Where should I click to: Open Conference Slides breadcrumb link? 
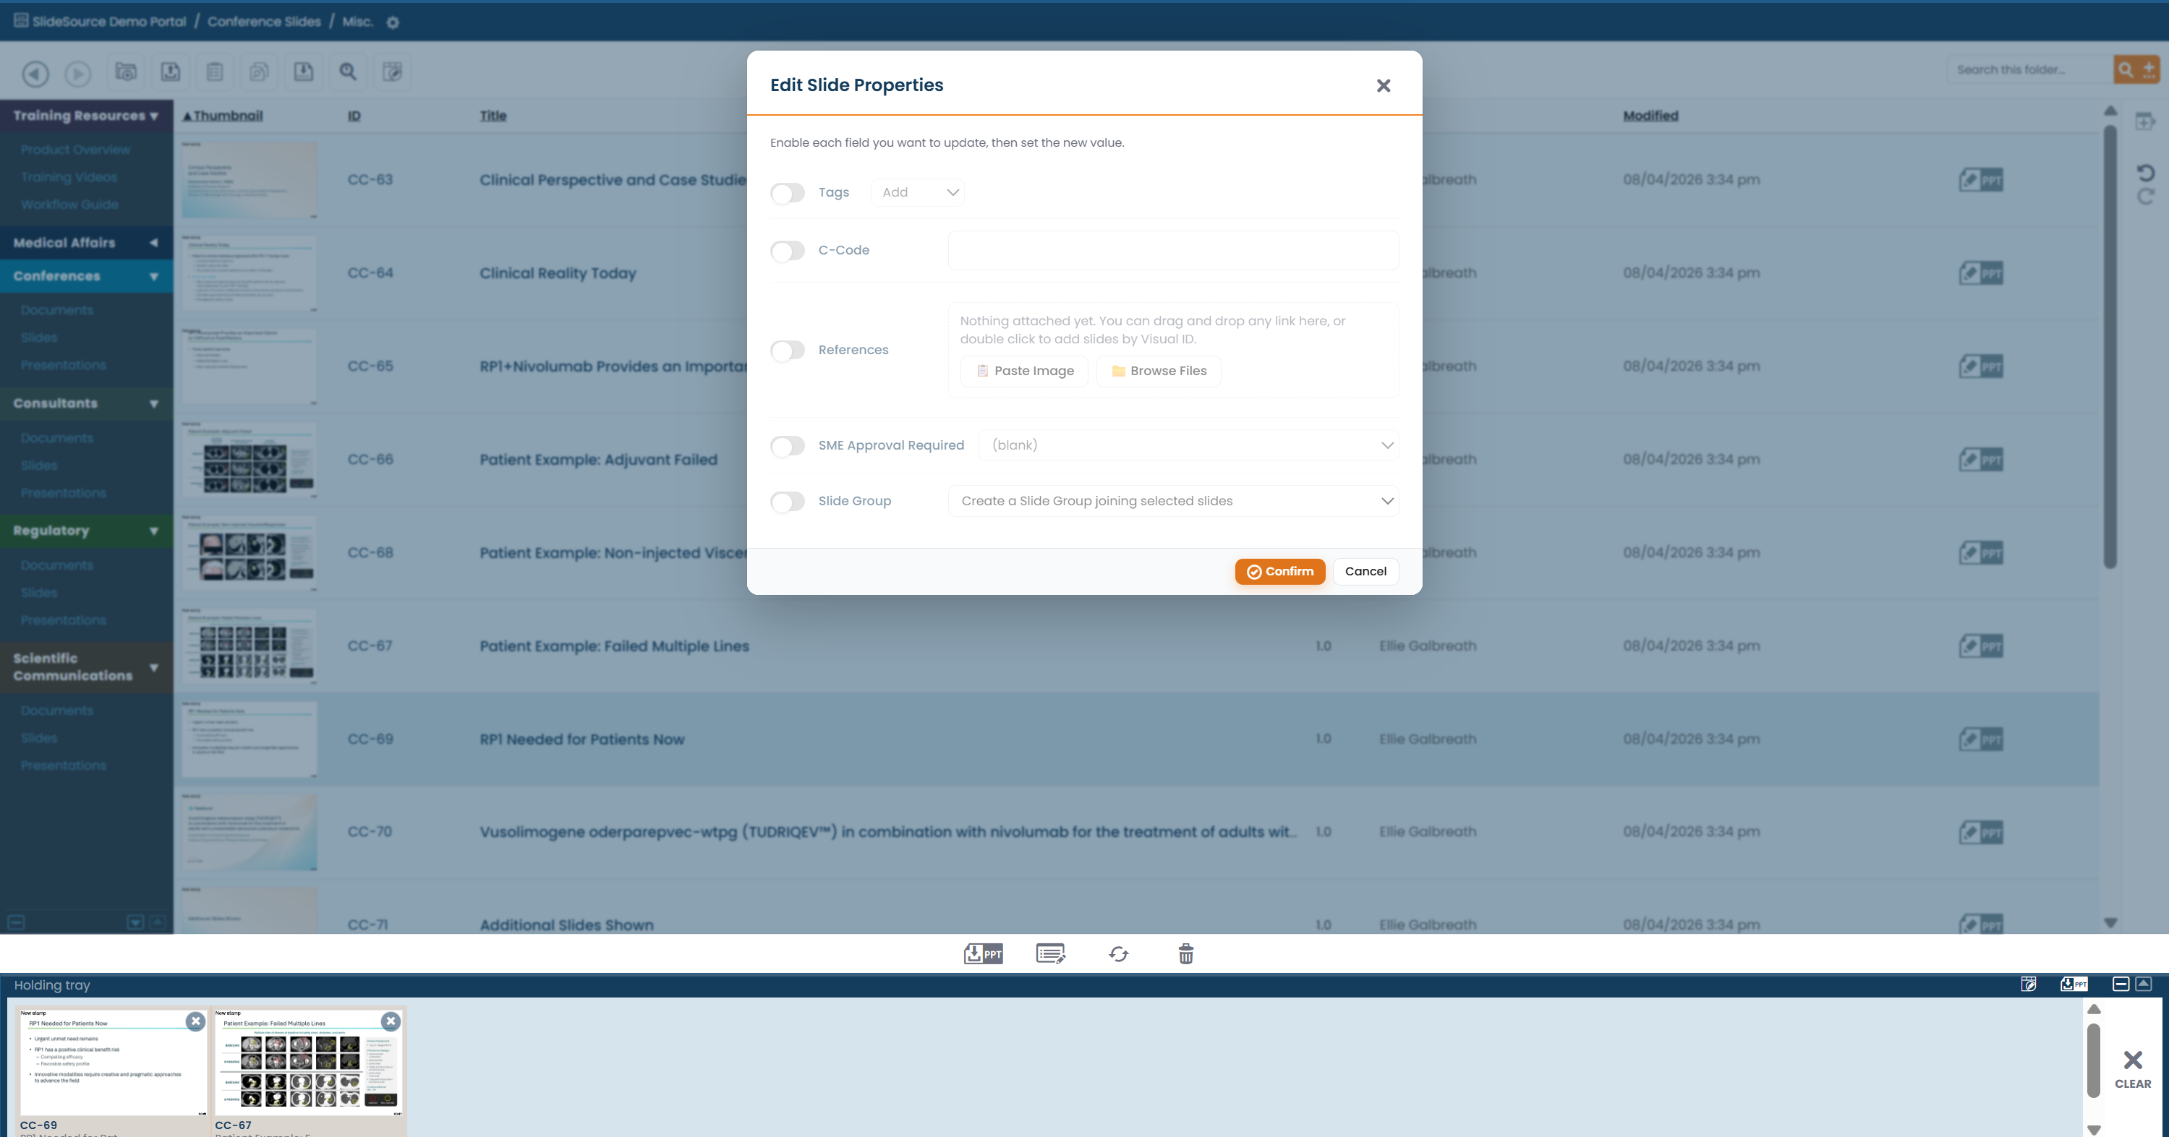coord(265,22)
